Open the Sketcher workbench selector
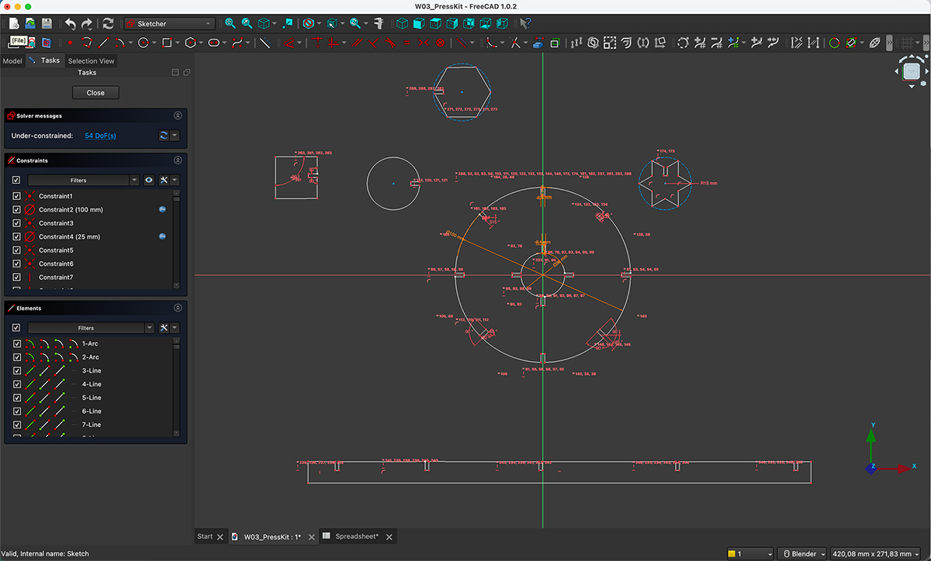Screen dimensions: 931x561 168,23
